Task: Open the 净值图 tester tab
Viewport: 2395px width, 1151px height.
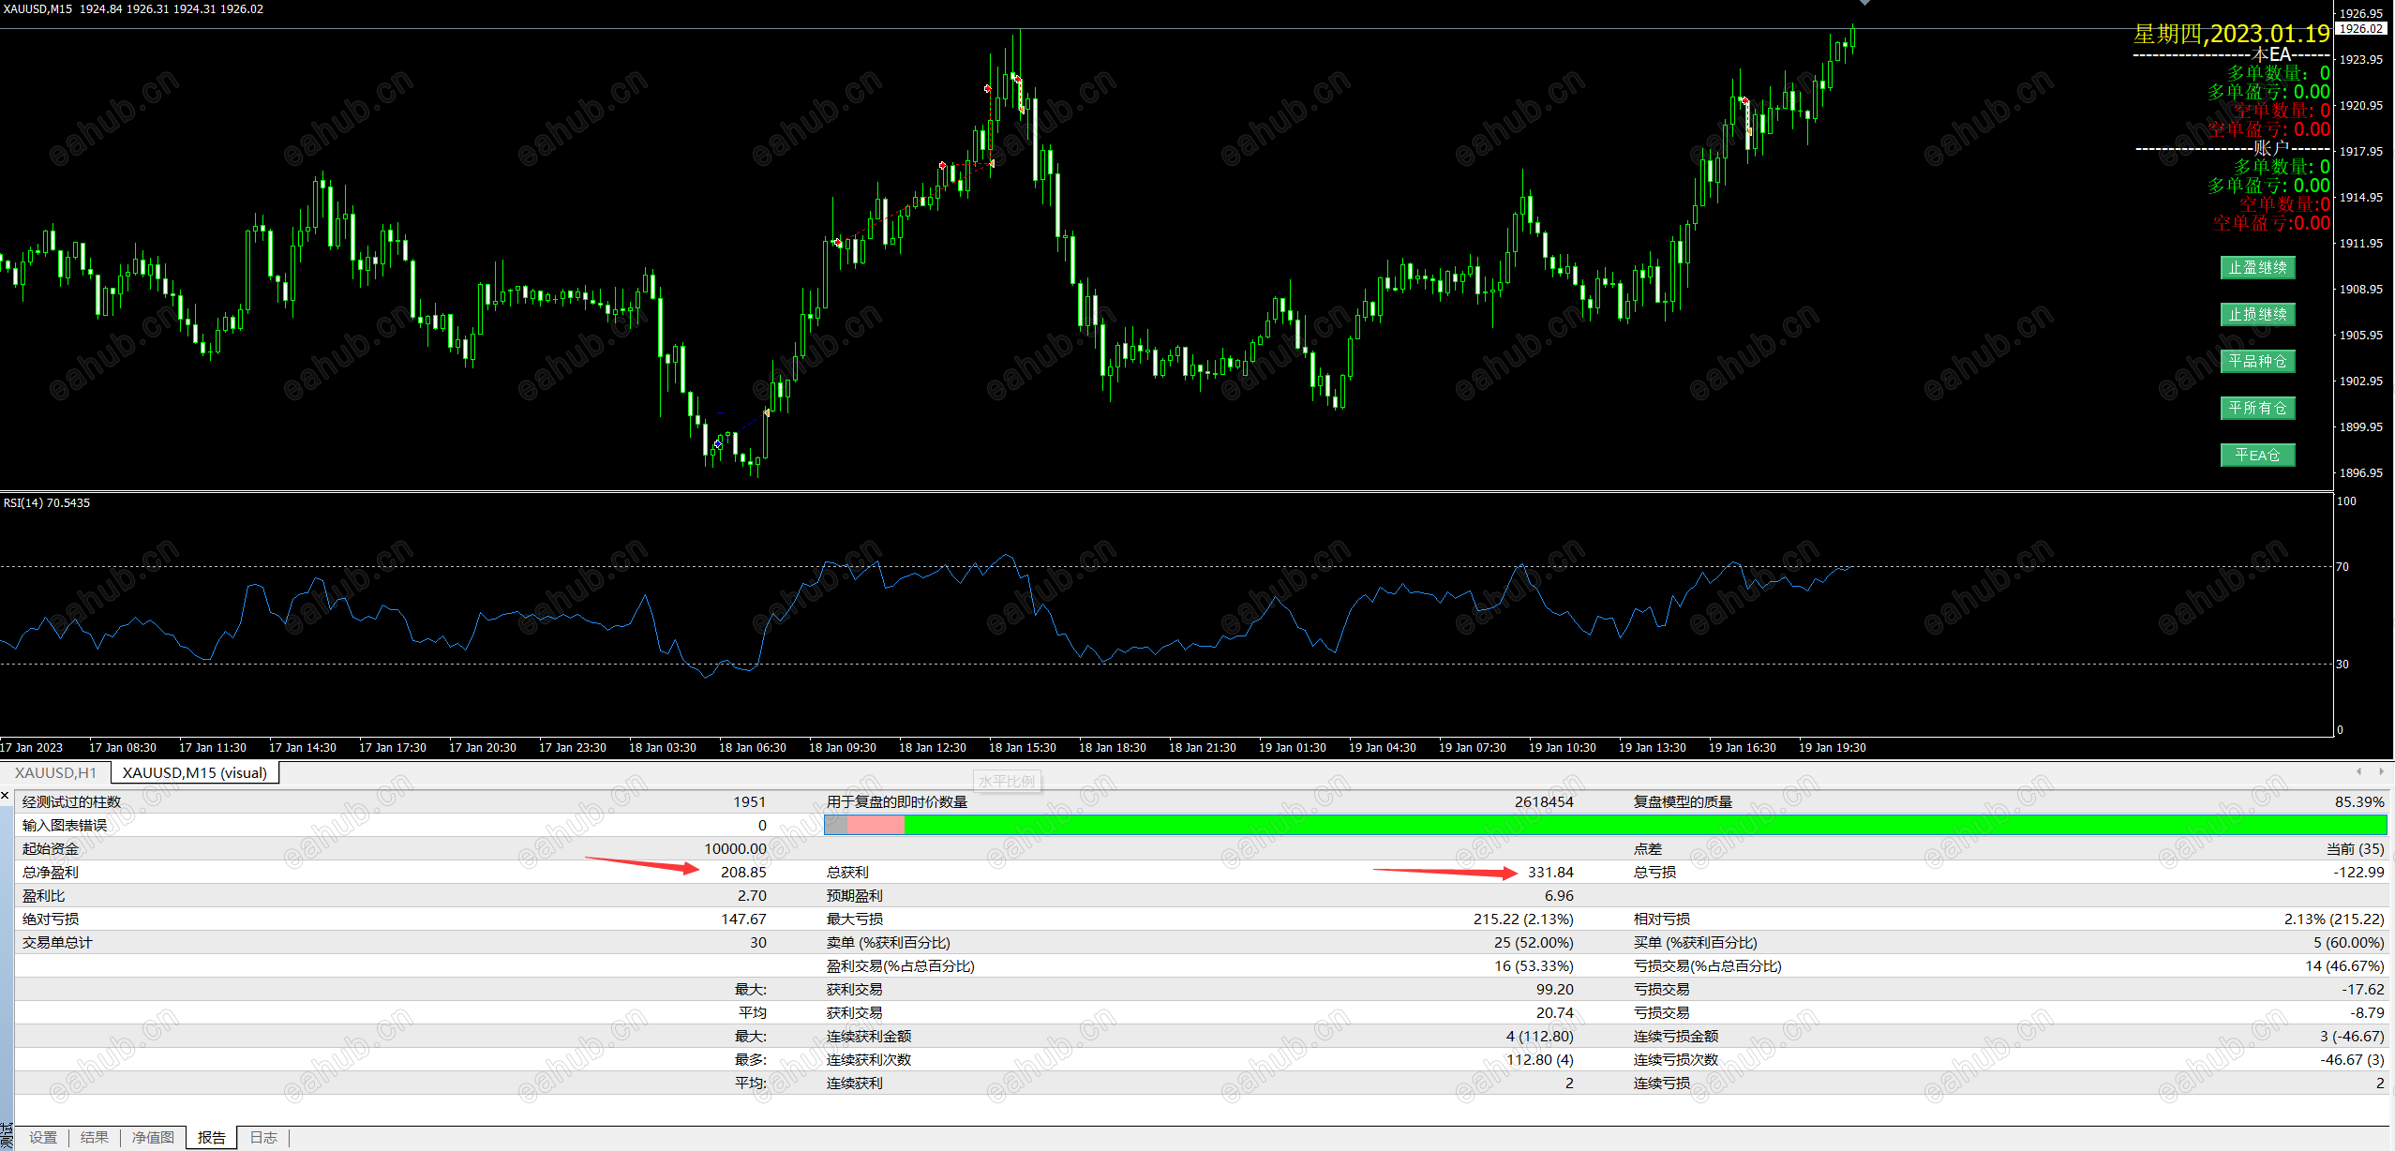Action: (x=153, y=1138)
